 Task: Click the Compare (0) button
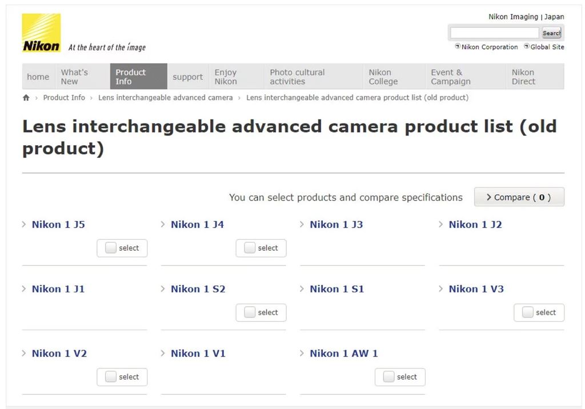519,197
